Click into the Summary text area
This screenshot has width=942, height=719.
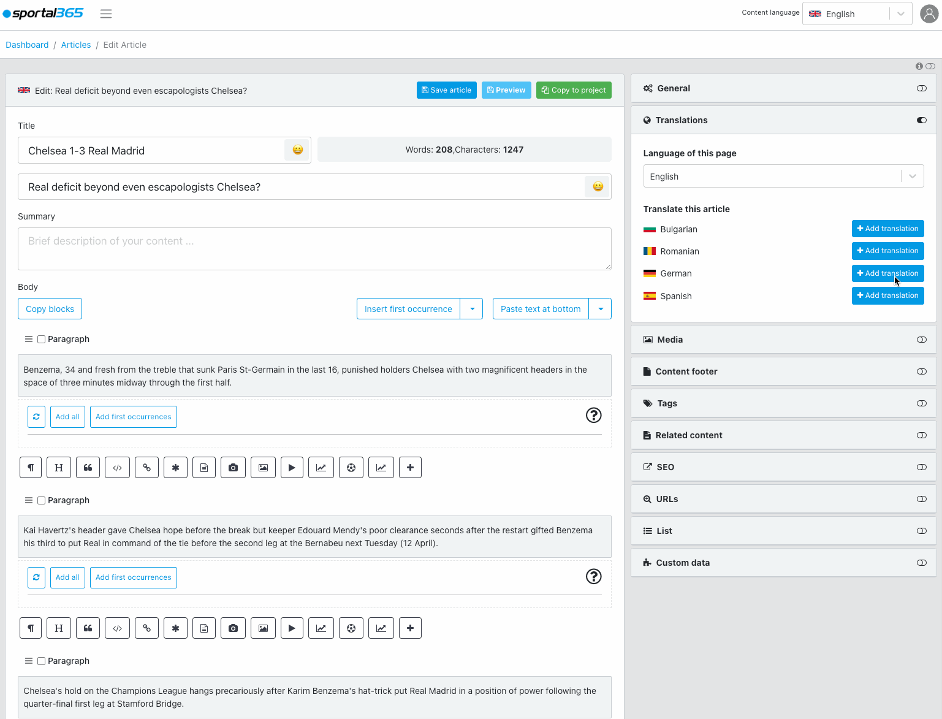[x=314, y=249]
